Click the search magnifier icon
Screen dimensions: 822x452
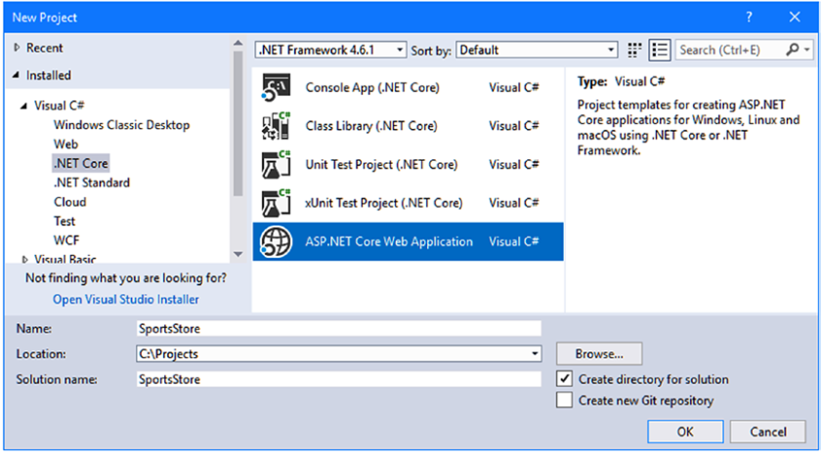tap(793, 50)
